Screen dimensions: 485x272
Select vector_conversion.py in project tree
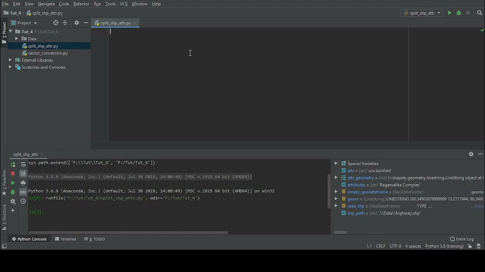pyautogui.click(x=48, y=53)
